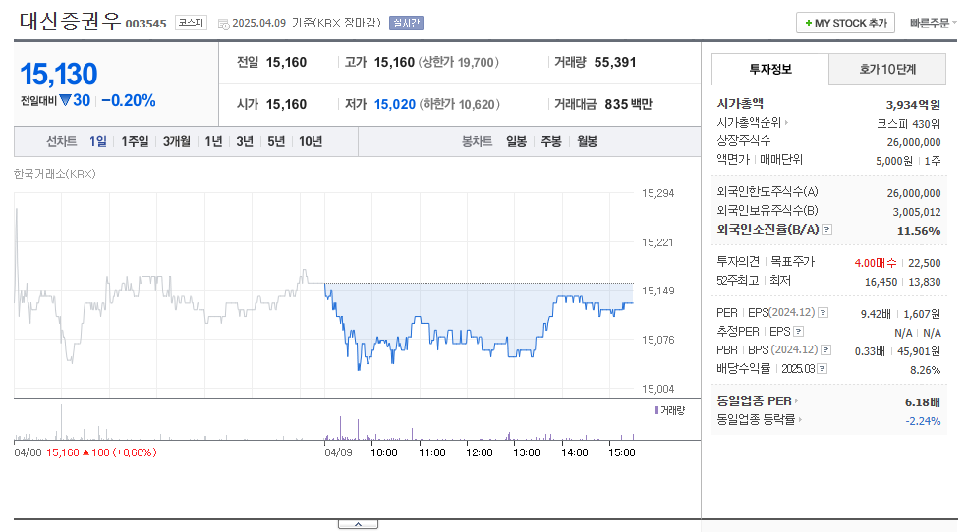Viewport: 966px width, 532px height.
Task: Click the green plus in MY STOCK 추가
Action: point(809,23)
